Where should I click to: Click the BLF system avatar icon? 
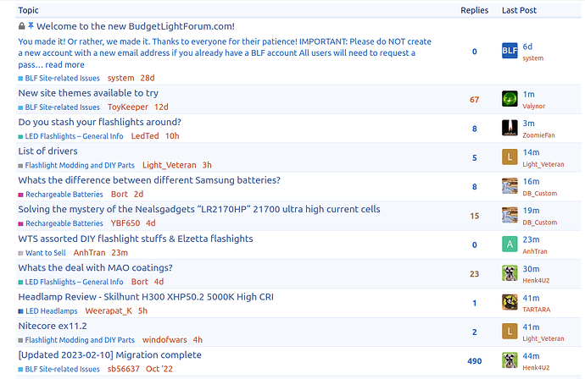(510, 51)
